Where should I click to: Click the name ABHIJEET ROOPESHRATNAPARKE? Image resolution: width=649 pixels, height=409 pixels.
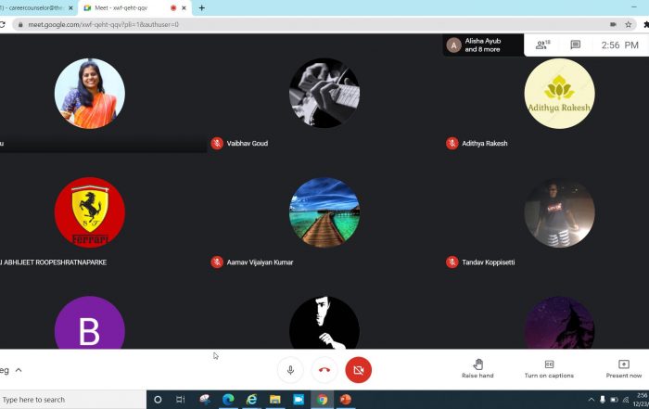(56, 262)
